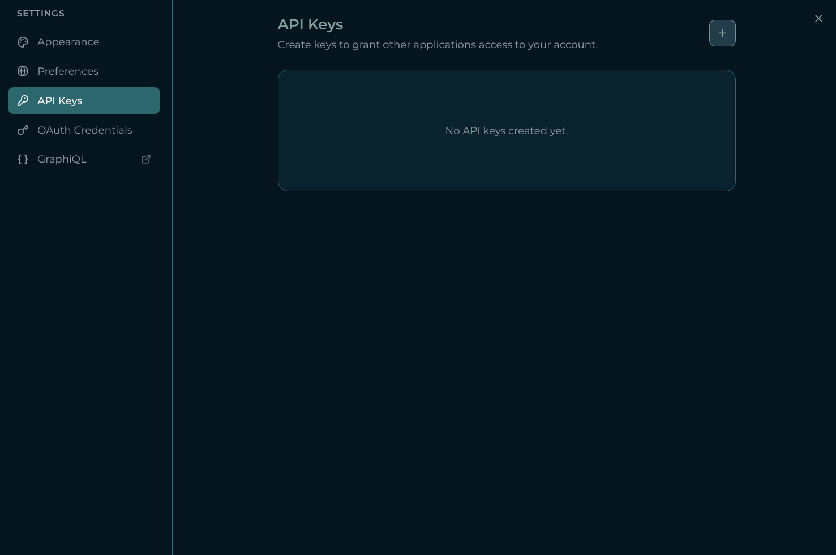Screen dimensions: 836x555
Task: Click the SETTINGS sidebar heading
Action: click(x=41, y=14)
